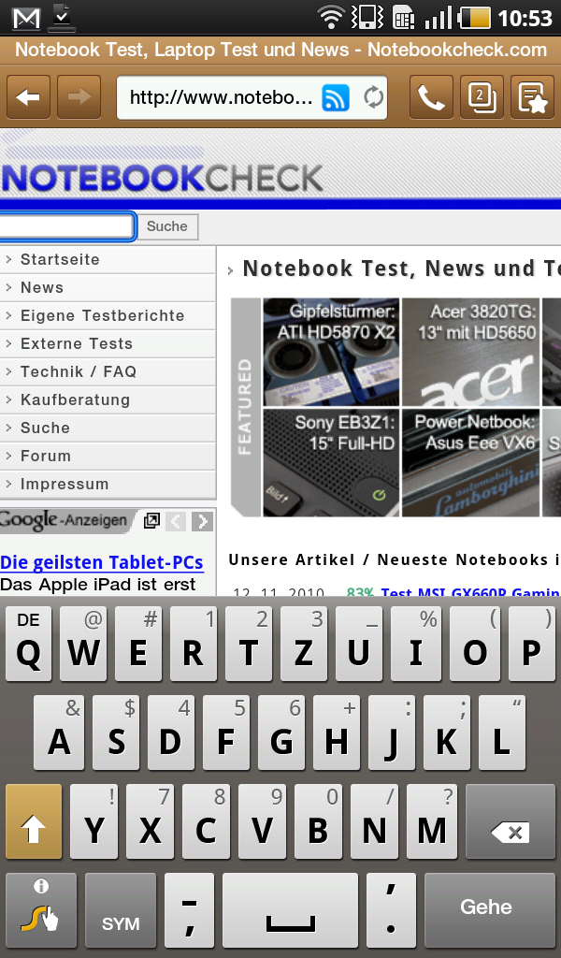Screen dimensions: 561x958
Task: Tap the Q key with DE label
Action: (29, 644)
